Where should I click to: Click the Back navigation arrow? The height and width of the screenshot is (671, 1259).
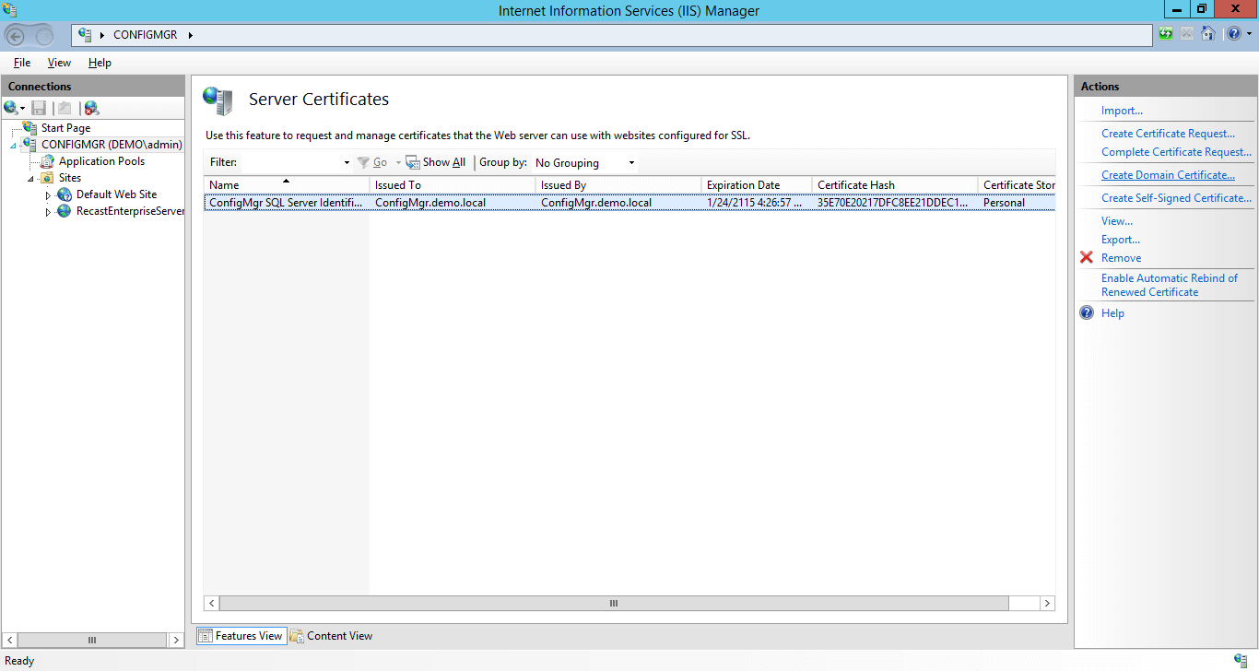coord(16,36)
